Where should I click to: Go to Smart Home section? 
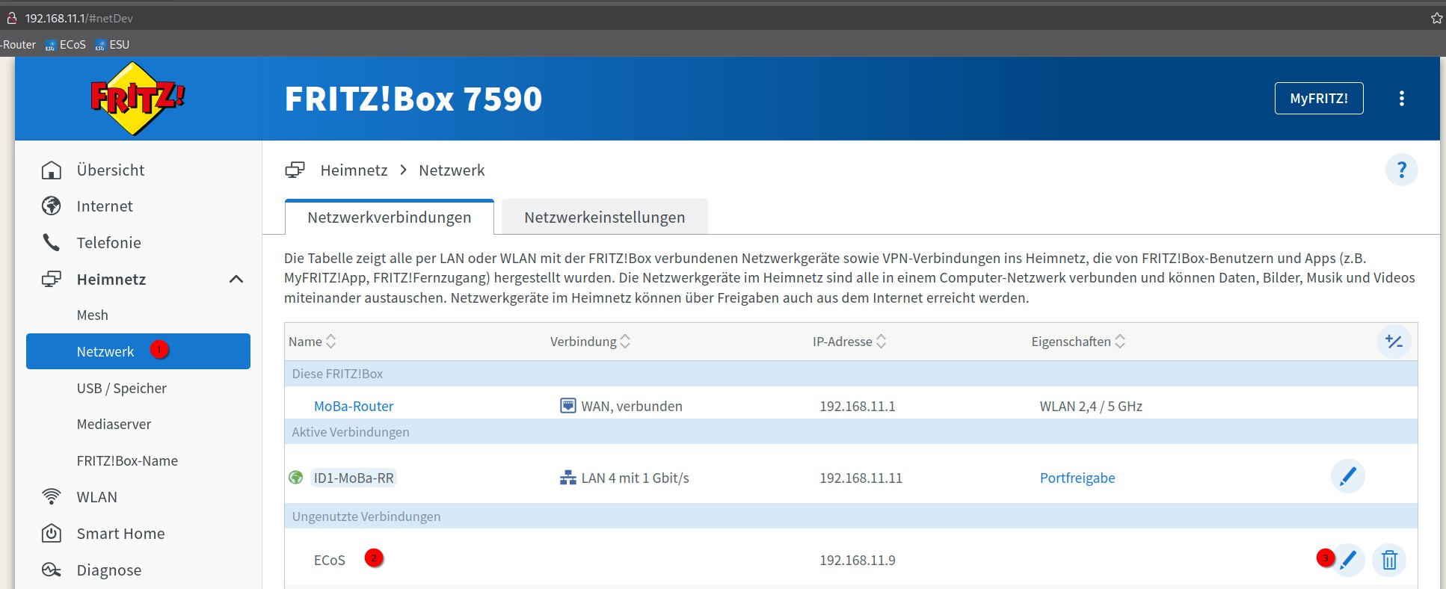[120, 534]
